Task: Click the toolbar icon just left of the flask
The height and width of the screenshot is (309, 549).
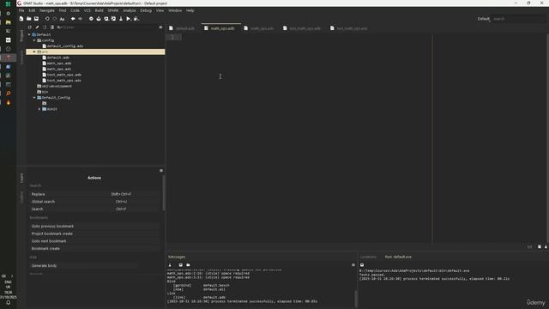Action: pyautogui.click(x=113, y=19)
